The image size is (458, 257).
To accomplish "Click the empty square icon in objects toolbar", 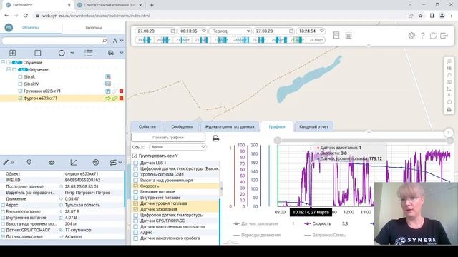I will click(x=38, y=53).
